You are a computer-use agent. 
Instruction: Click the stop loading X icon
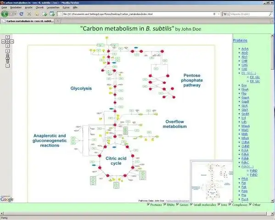[29, 14]
